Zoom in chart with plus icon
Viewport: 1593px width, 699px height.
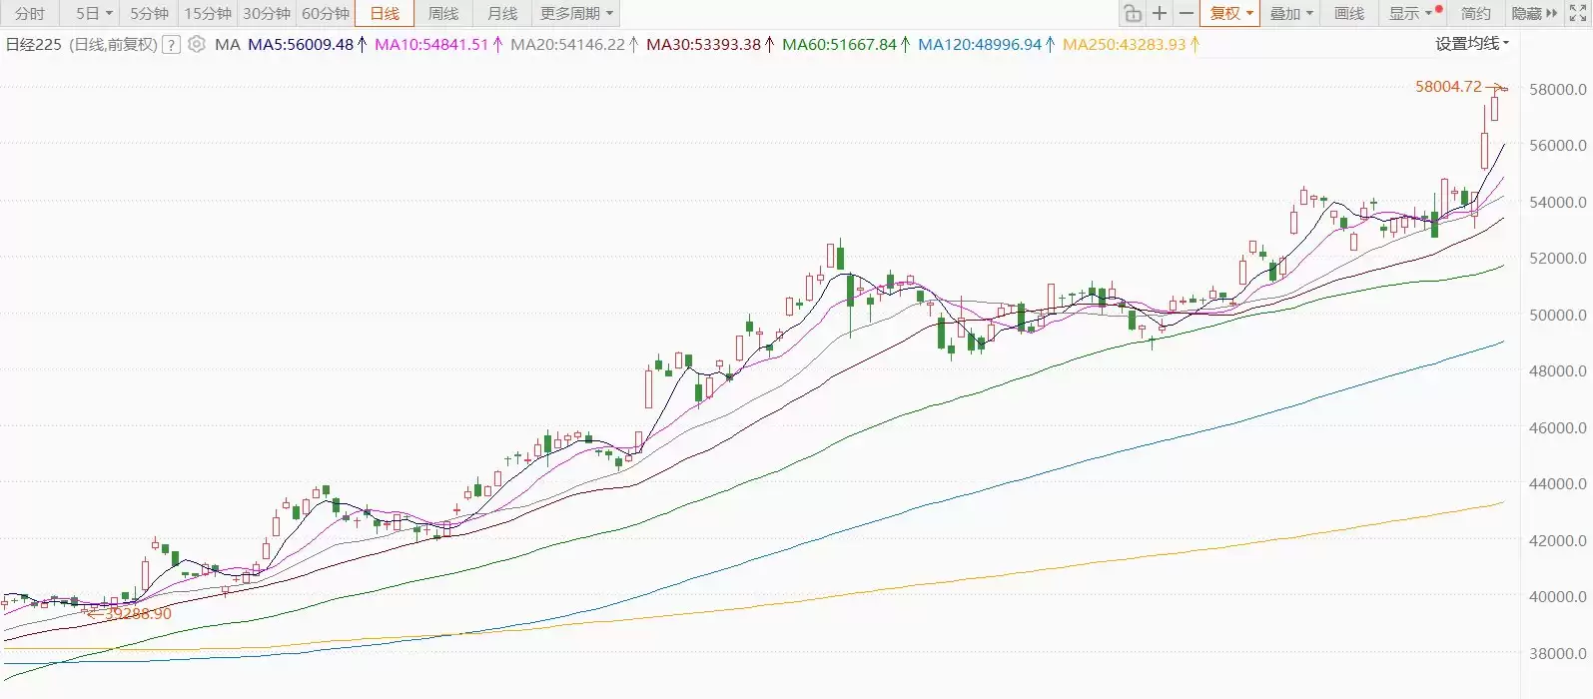pos(1160,13)
